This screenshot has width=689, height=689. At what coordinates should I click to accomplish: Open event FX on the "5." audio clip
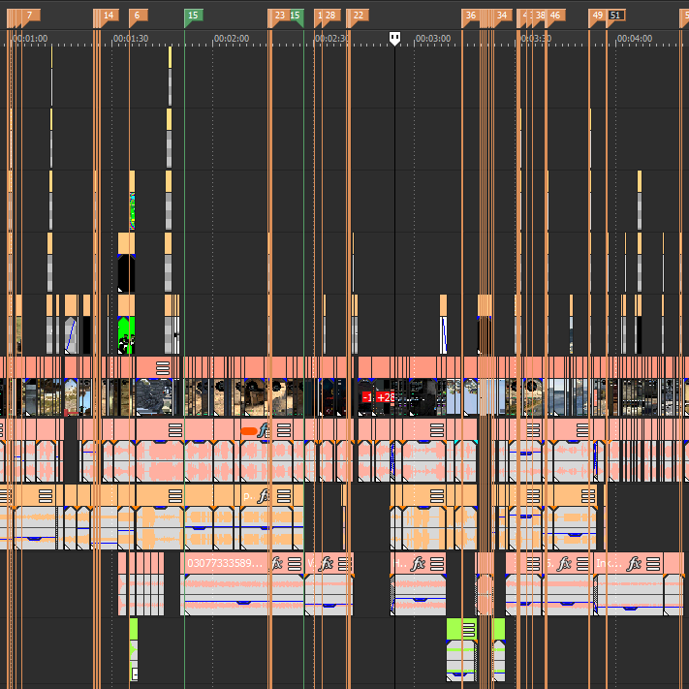(x=565, y=563)
